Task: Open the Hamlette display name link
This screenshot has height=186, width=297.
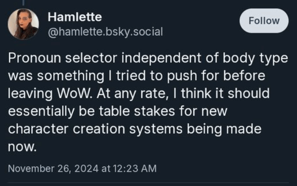Action: (x=75, y=17)
